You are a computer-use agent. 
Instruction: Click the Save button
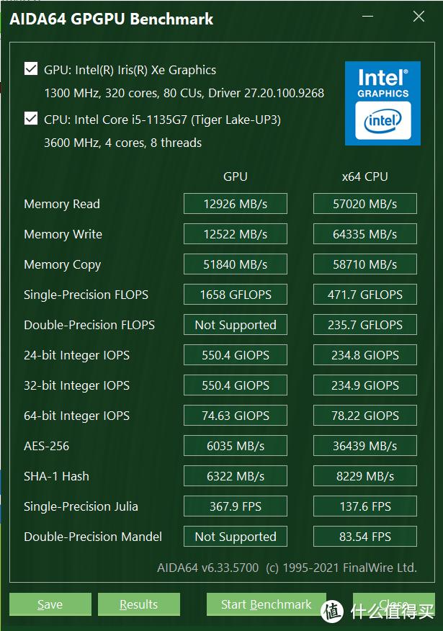50,604
